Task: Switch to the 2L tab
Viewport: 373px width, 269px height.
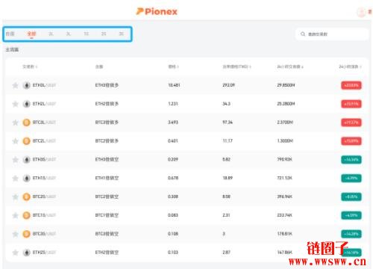Action: [51, 34]
